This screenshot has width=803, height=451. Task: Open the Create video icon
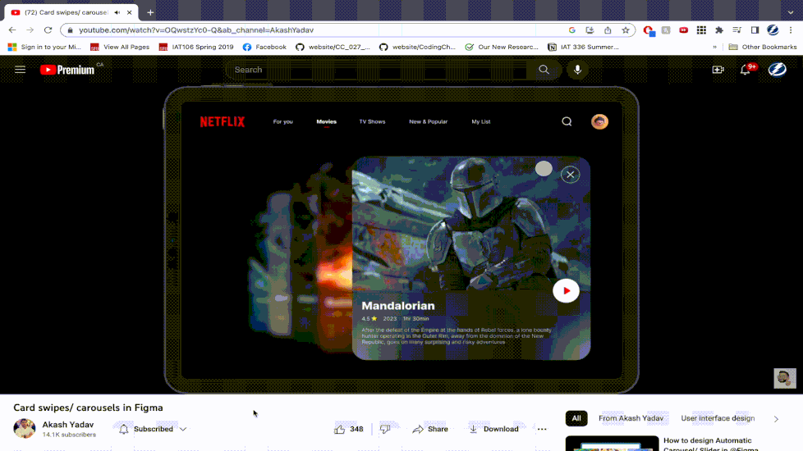(x=718, y=70)
